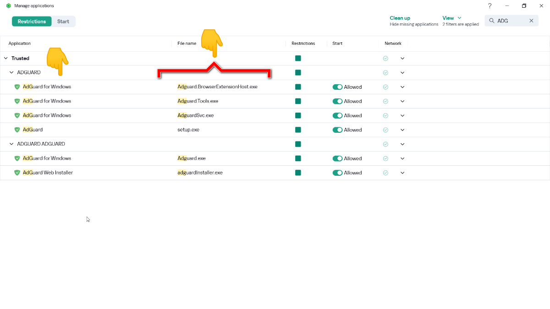Screen dimensions: 550x309
Task: Collapse the Trusted group
Action: click(6, 58)
